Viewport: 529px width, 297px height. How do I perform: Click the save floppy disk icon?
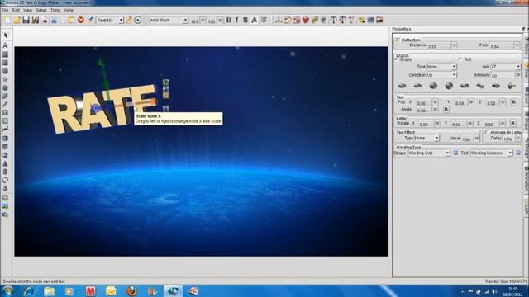tap(26, 20)
